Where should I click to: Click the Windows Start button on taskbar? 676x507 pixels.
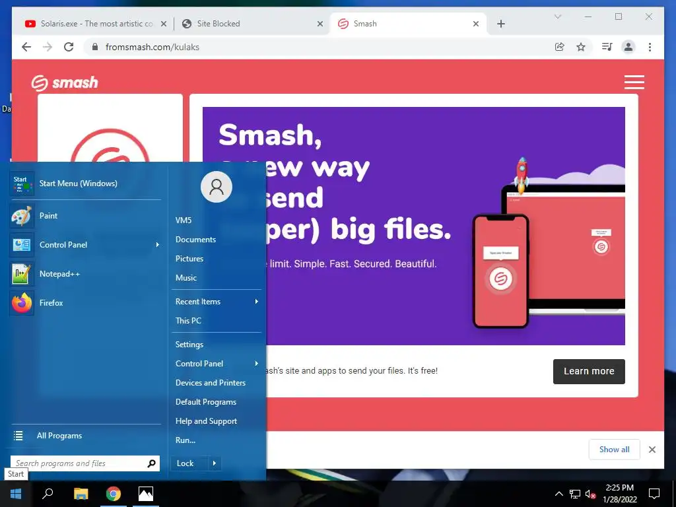[x=16, y=494]
